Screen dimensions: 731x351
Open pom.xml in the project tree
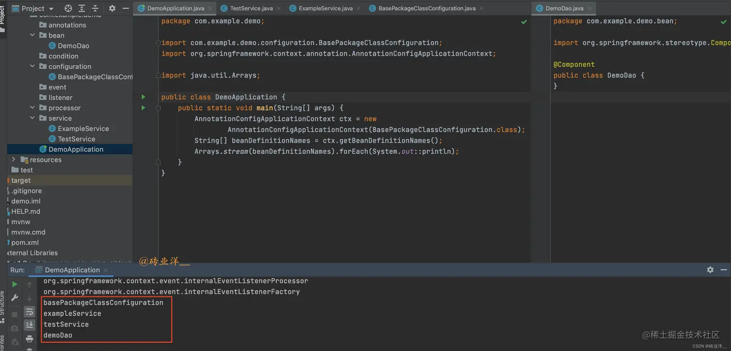point(25,242)
